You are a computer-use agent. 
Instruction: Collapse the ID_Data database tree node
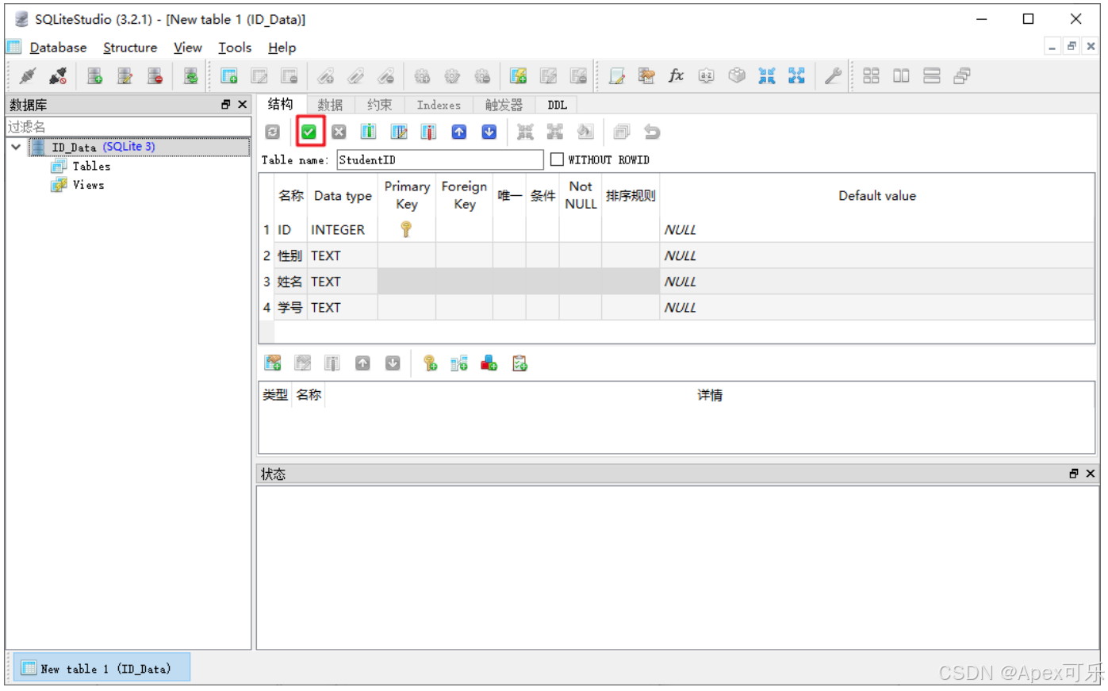(16, 147)
